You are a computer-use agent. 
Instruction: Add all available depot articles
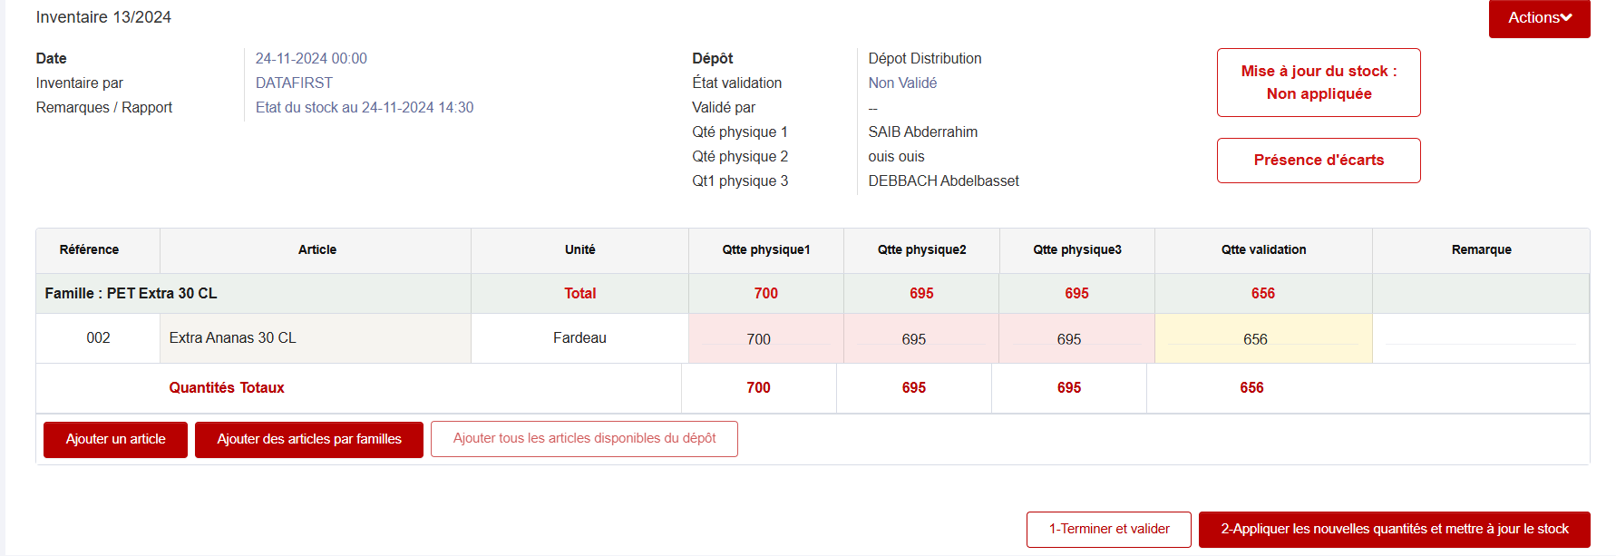tap(584, 439)
